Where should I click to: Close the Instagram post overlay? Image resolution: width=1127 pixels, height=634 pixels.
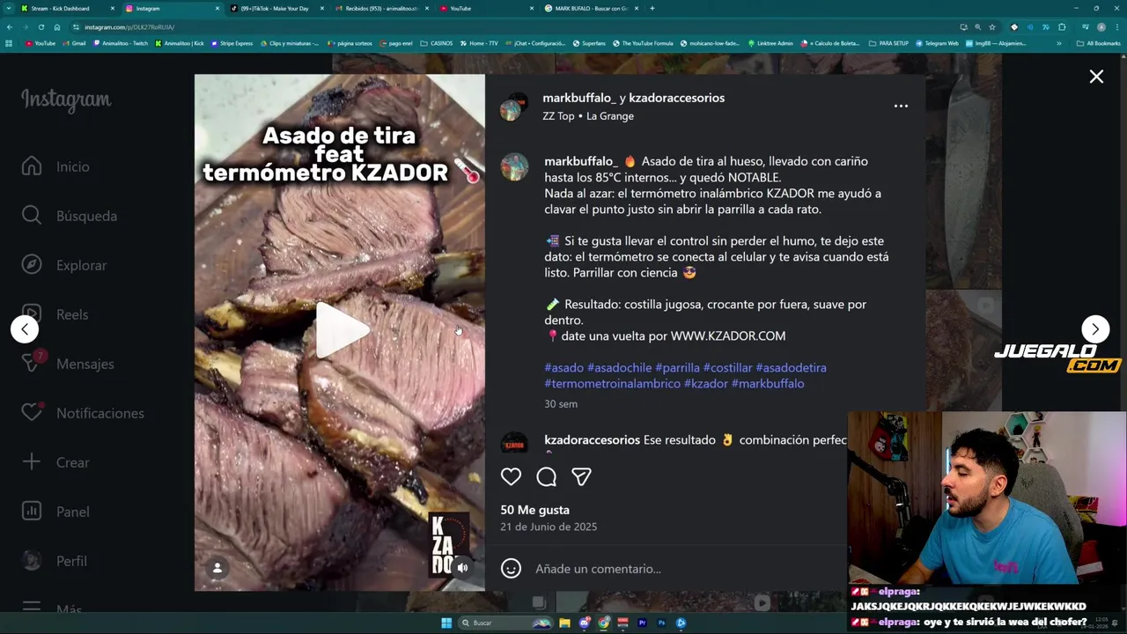[1096, 77]
